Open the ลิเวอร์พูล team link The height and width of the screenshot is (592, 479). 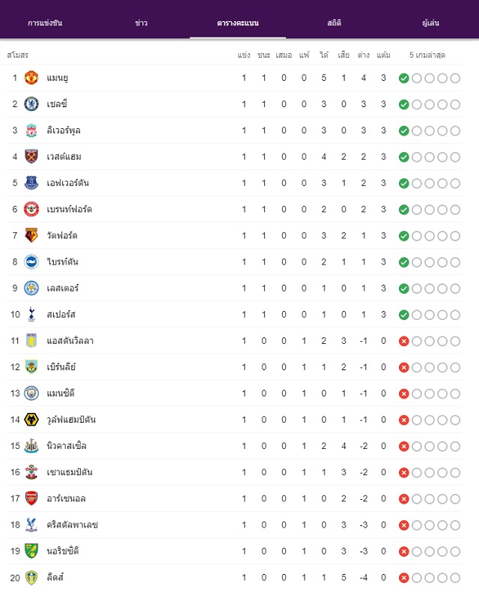[64, 130]
